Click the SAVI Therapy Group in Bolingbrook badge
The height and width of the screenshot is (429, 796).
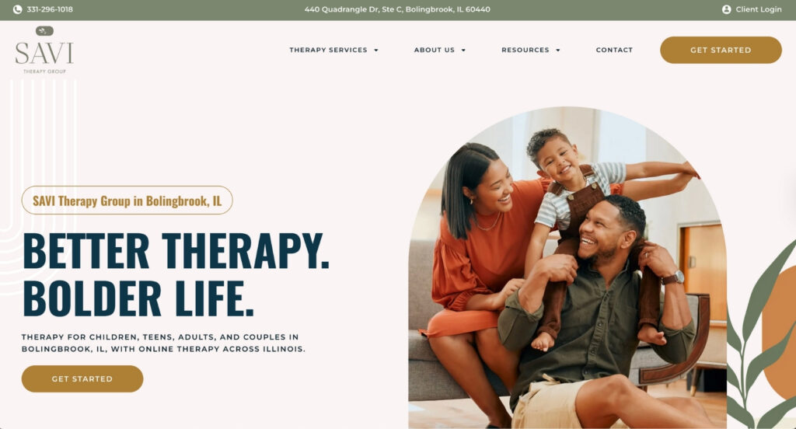pyautogui.click(x=127, y=200)
